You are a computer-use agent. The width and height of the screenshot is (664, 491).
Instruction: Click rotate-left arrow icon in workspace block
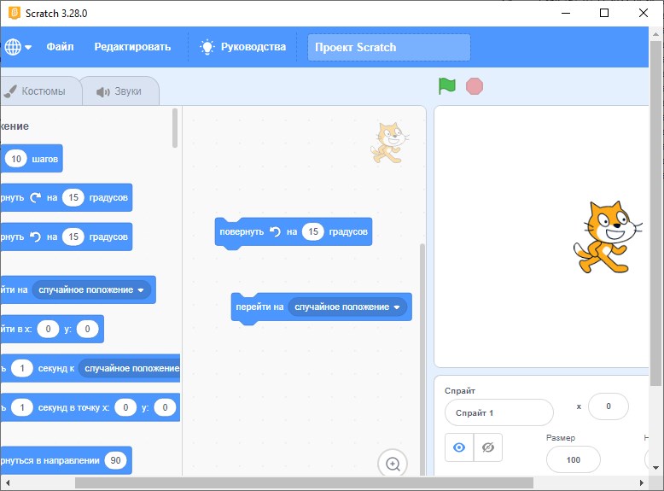coord(276,231)
